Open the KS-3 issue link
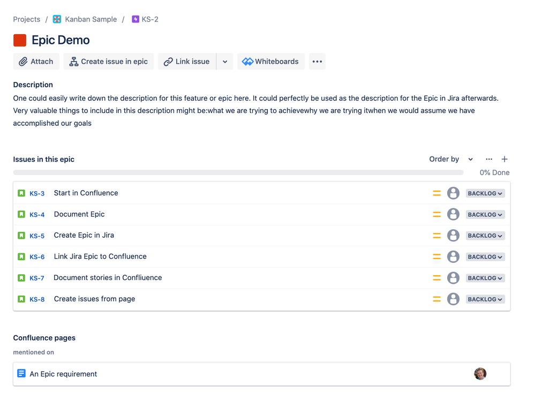535x400 pixels. 37,193
